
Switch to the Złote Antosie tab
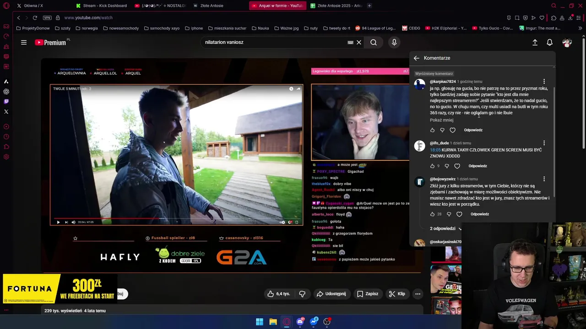pyautogui.click(x=209, y=5)
